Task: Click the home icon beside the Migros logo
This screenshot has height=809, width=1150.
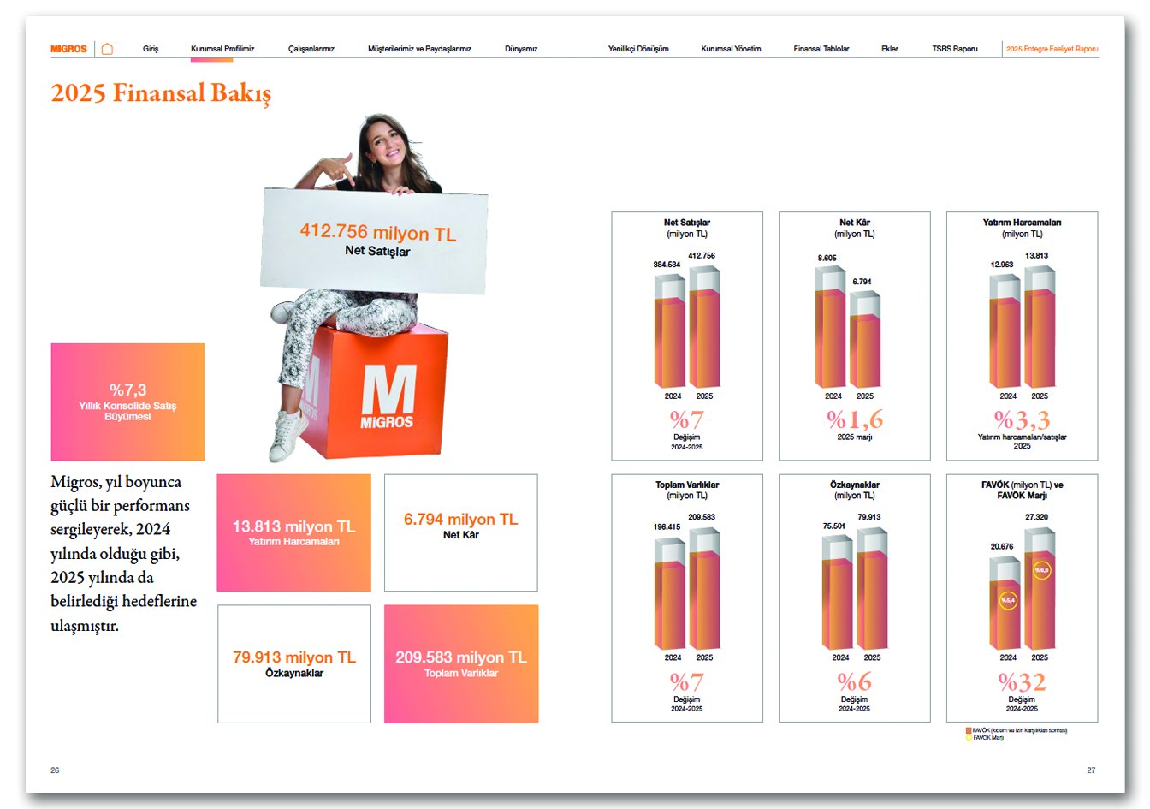Action: click(107, 49)
